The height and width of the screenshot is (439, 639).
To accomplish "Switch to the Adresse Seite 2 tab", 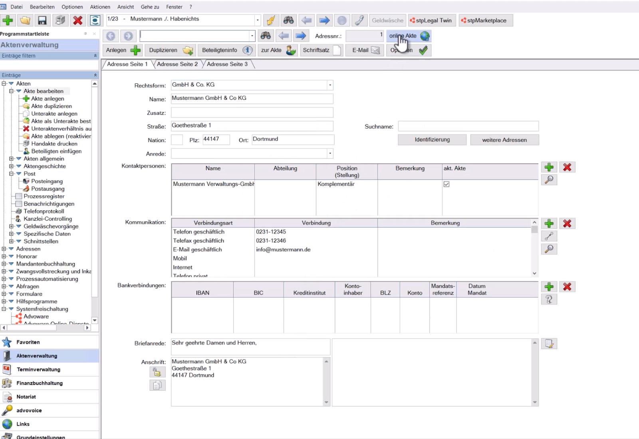I will pyautogui.click(x=177, y=64).
